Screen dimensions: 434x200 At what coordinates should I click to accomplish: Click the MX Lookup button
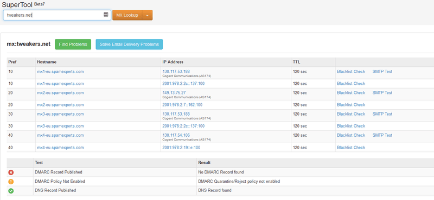(127, 16)
